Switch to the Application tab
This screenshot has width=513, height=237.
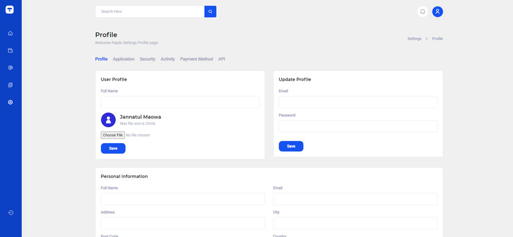[123, 59]
